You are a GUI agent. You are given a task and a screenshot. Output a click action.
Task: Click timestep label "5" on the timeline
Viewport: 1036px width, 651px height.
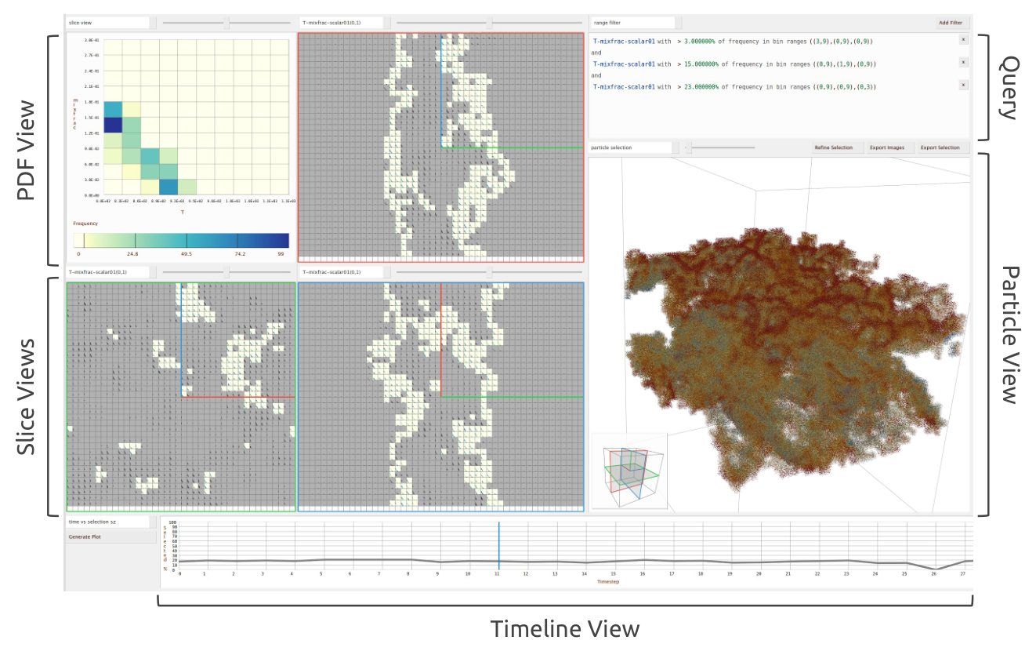click(x=321, y=573)
